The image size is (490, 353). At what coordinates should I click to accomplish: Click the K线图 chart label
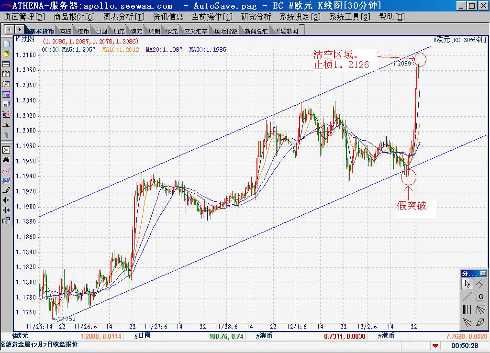tap(25, 39)
